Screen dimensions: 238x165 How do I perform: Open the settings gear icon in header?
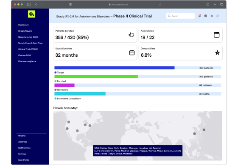[x=205, y=16]
